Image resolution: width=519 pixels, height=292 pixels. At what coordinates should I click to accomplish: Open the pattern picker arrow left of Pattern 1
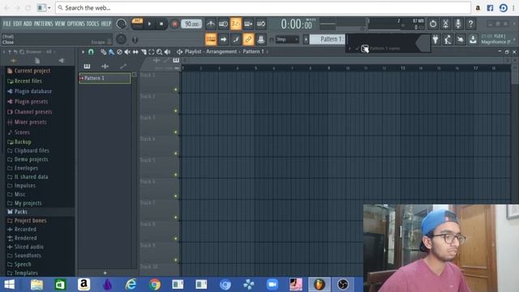(x=306, y=40)
